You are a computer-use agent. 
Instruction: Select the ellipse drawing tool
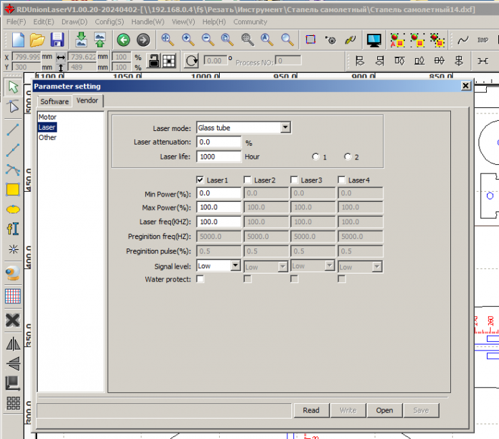pos(12,209)
